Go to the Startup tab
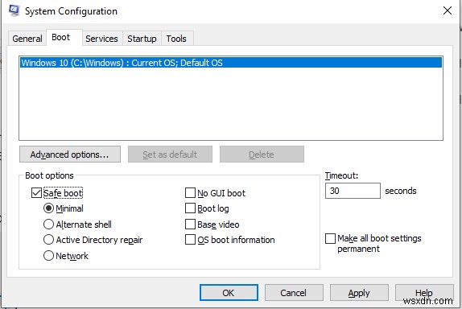Image resolution: width=462 pixels, height=309 pixels. pyautogui.click(x=142, y=39)
